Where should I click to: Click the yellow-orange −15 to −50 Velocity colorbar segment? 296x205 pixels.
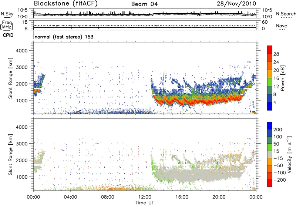point(270,161)
